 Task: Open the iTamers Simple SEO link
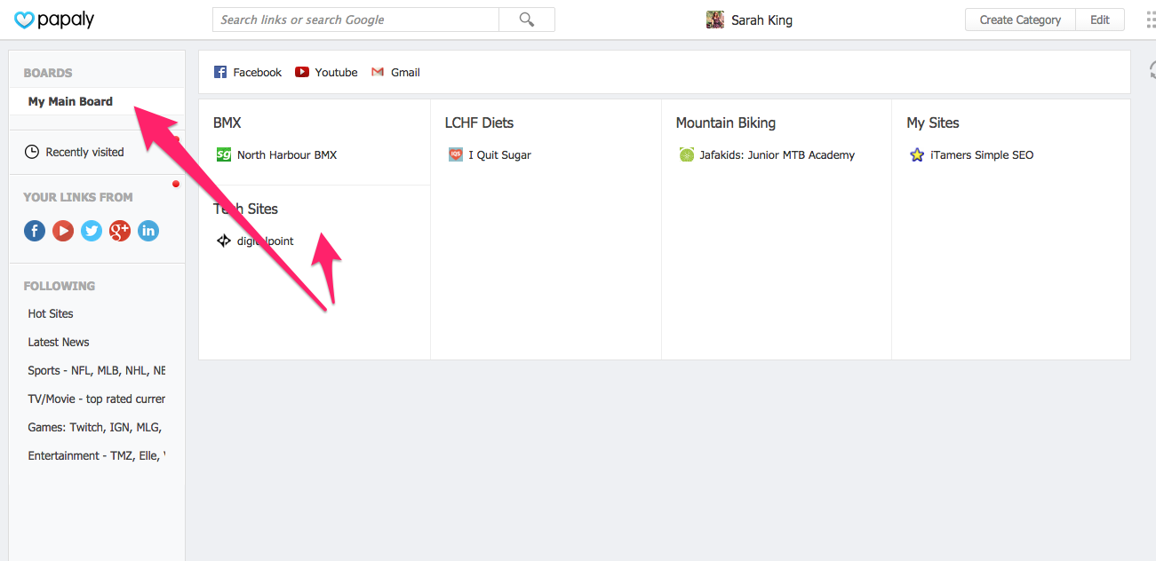[x=982, y=154]
